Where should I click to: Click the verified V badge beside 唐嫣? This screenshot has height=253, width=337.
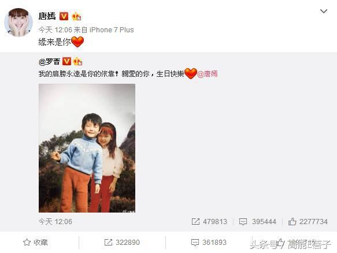(64, 16)
